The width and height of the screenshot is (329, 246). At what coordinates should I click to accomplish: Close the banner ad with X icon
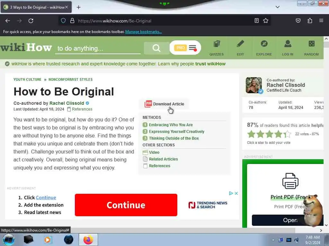[x=236, y=193]
